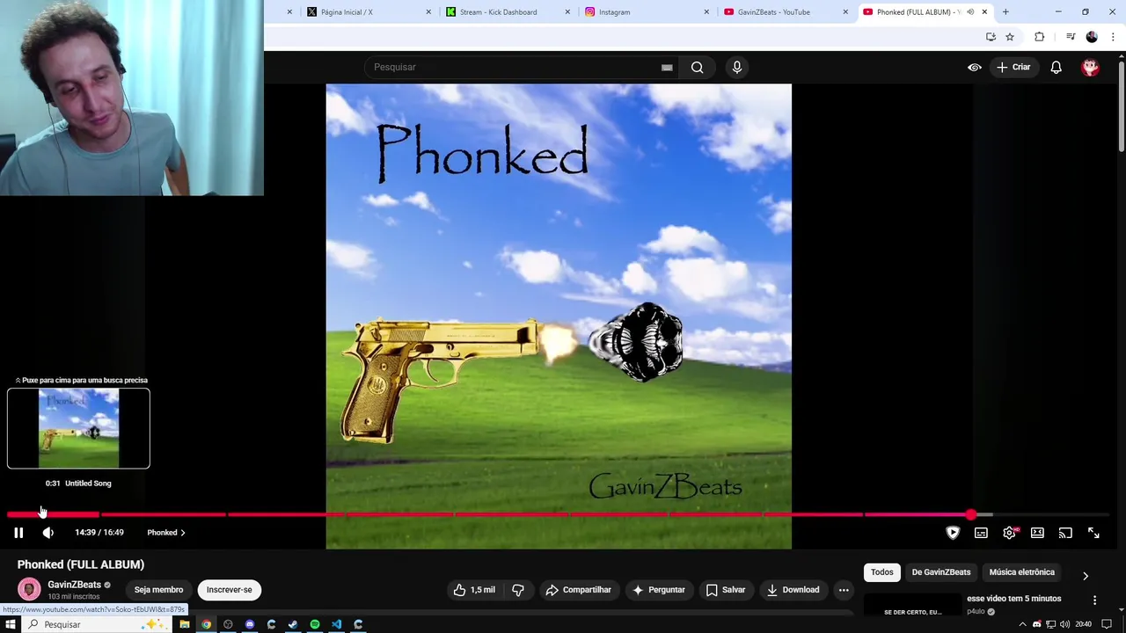Open the on-screen keyboard icon in search box

tap(667, 67)
